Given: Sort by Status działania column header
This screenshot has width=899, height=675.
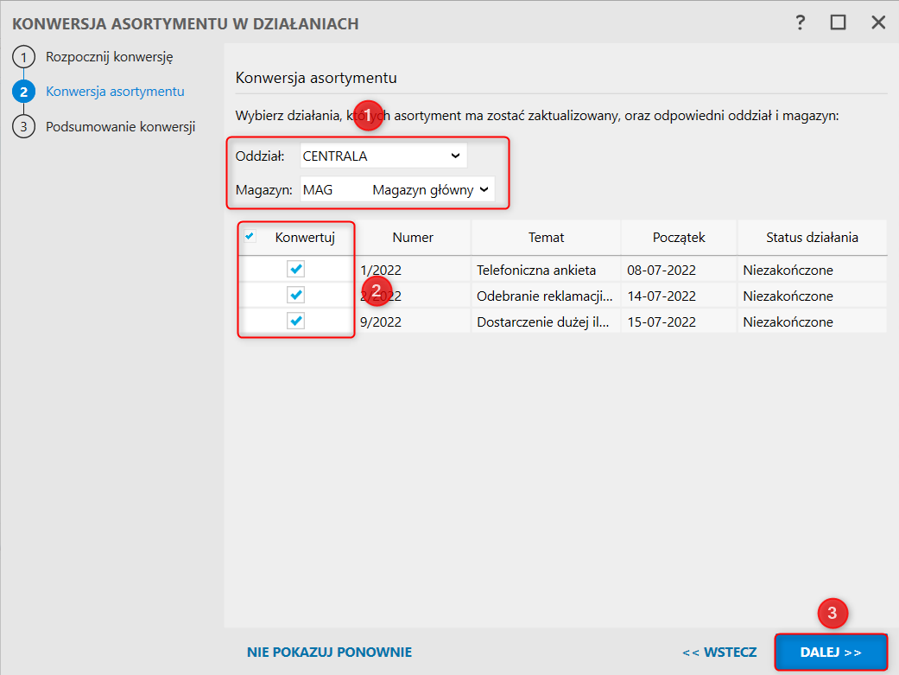Looking at the screenshot, I should click(812, 237).
